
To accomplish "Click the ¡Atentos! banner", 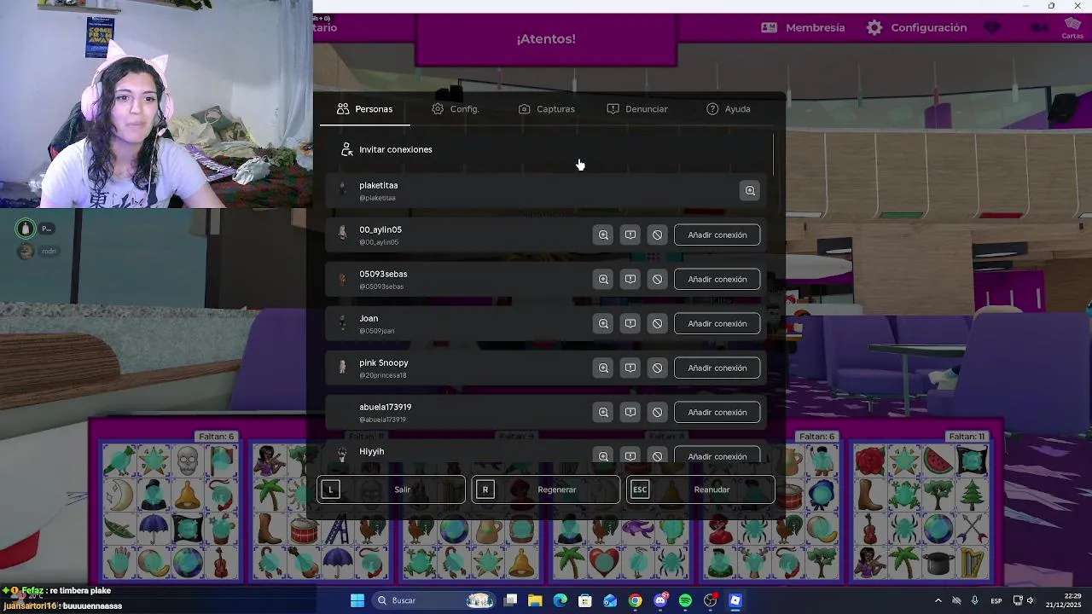I will (x=546, y=39).
